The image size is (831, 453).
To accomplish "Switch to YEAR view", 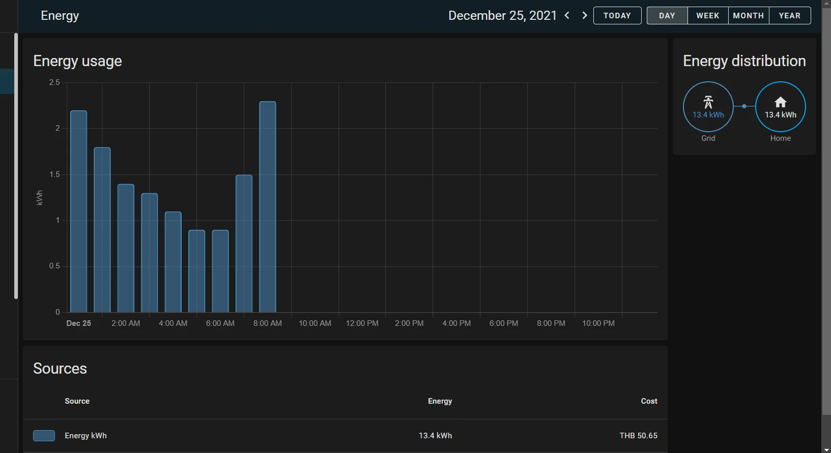I will click(790, 16).
